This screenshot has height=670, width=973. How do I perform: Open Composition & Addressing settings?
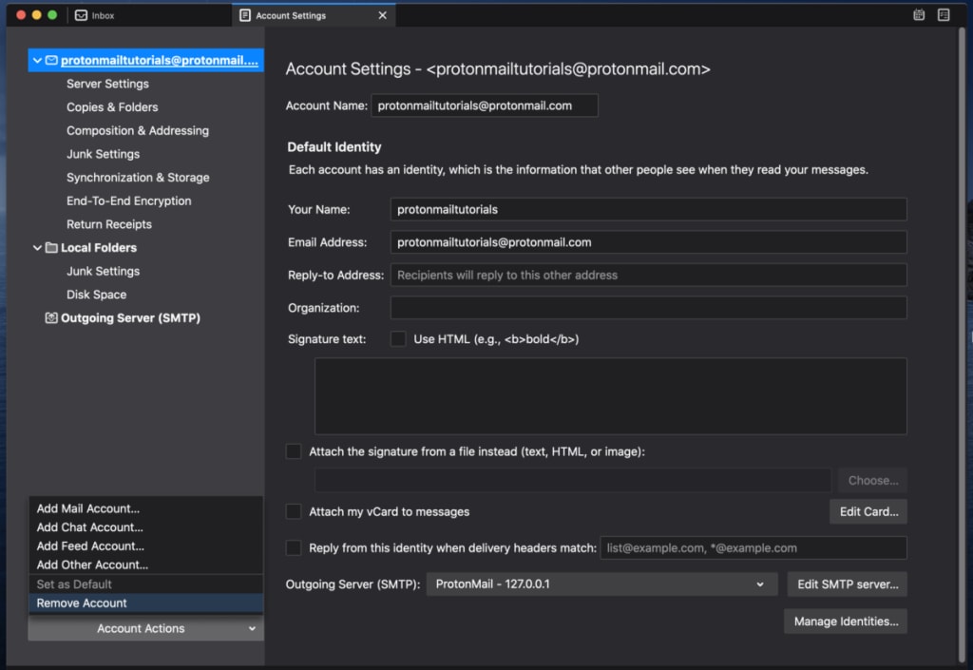[138, 130]
